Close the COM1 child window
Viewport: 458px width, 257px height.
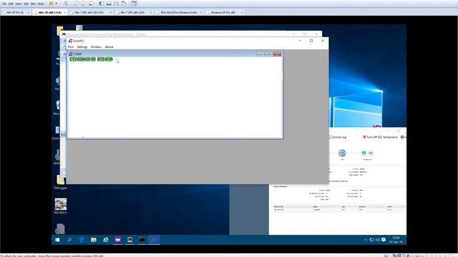tap(277, 54)
